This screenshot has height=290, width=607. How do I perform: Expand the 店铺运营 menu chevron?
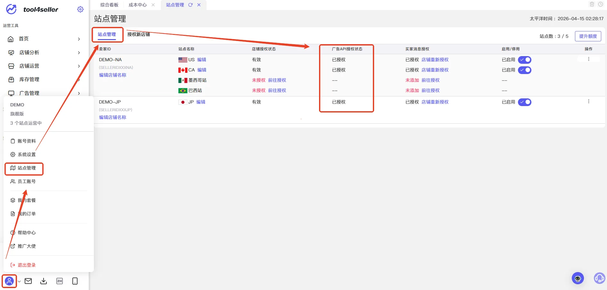pyautogui.click(x=79, y=66)
